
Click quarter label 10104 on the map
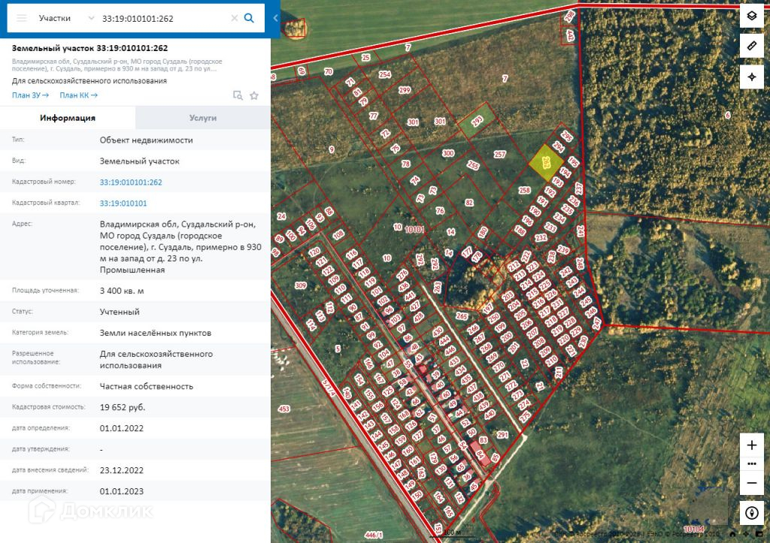(x=693, y=529)
